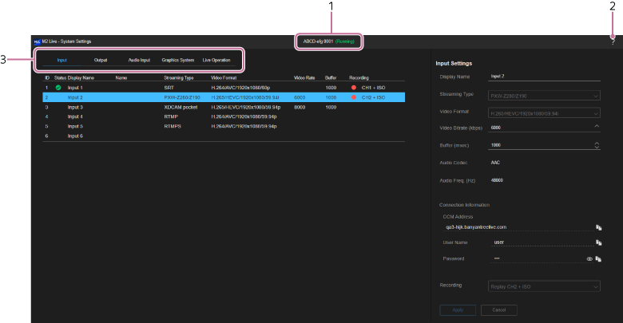Viewport: 623px width, 323px height.
Task: Copy the Password value
Action: coord(598,258)
